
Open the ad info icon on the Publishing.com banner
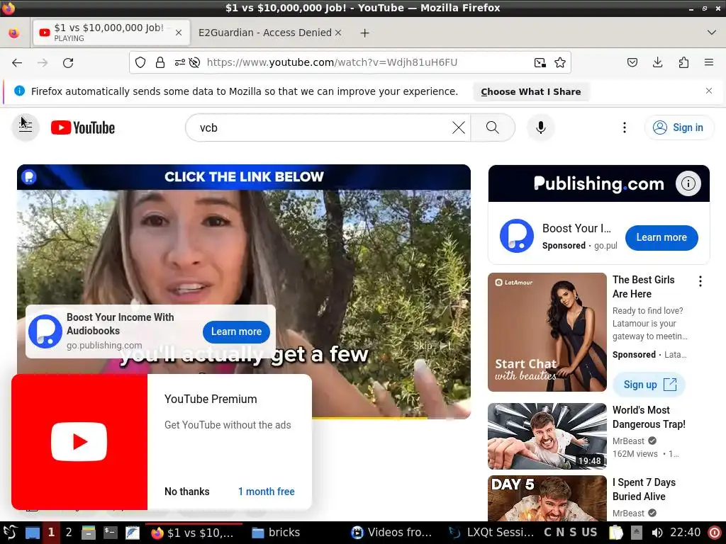click(x=688, y=183)
